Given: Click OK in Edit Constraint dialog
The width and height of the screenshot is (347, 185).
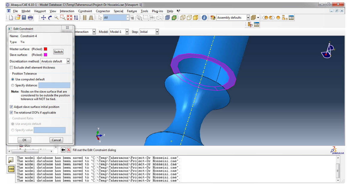Looking at the screenshot, I should (x=24, y=140).
